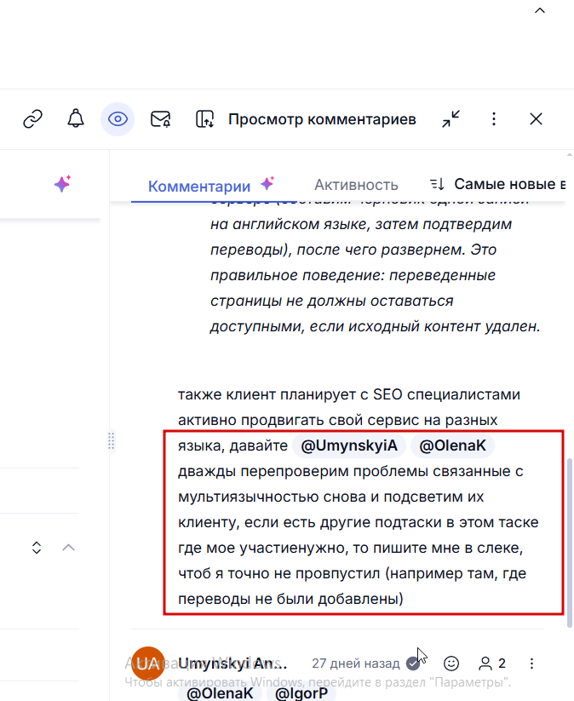Screen dimensions: 574x701
Task: Click the @OlenaK mention in Umynskyi's comment
Action: (x=220, y=693)
